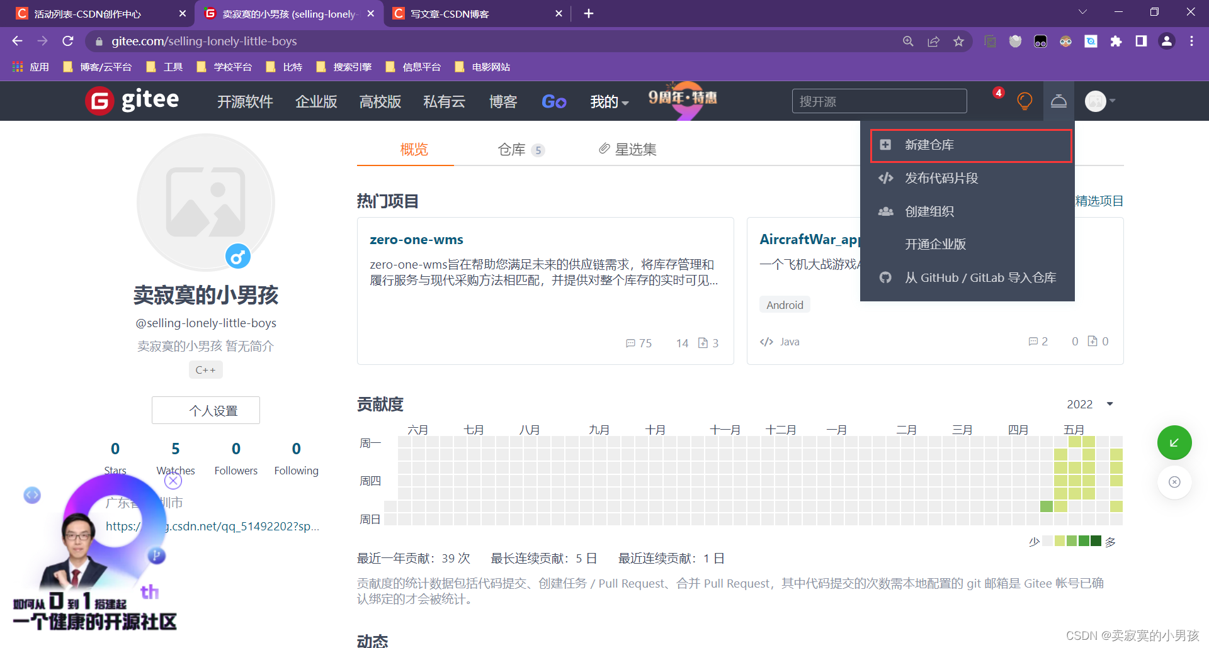Click the user avatar in the header
The width and height of the screenshot is (1209, 648).
[x=1096, y=101]
